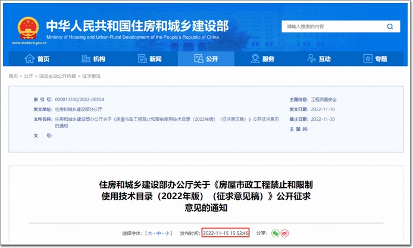Click the 互动 interaction icon
Viewport: 413px width, 248px height.
tap(311, 59)
